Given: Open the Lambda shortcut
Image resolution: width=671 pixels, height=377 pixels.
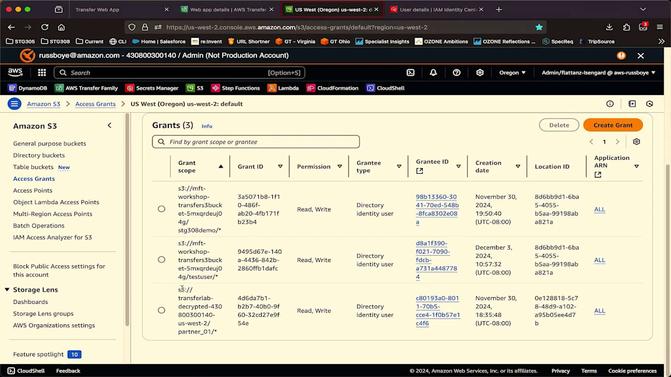Looking at the screenshot, I should (x=283, y=88).
